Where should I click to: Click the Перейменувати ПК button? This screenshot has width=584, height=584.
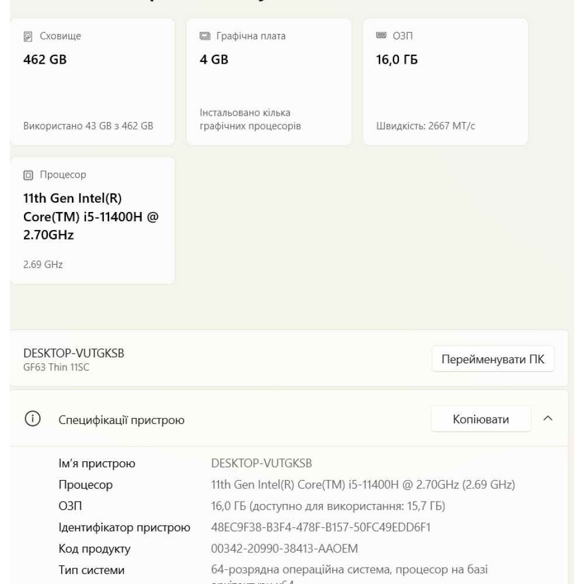492,359
